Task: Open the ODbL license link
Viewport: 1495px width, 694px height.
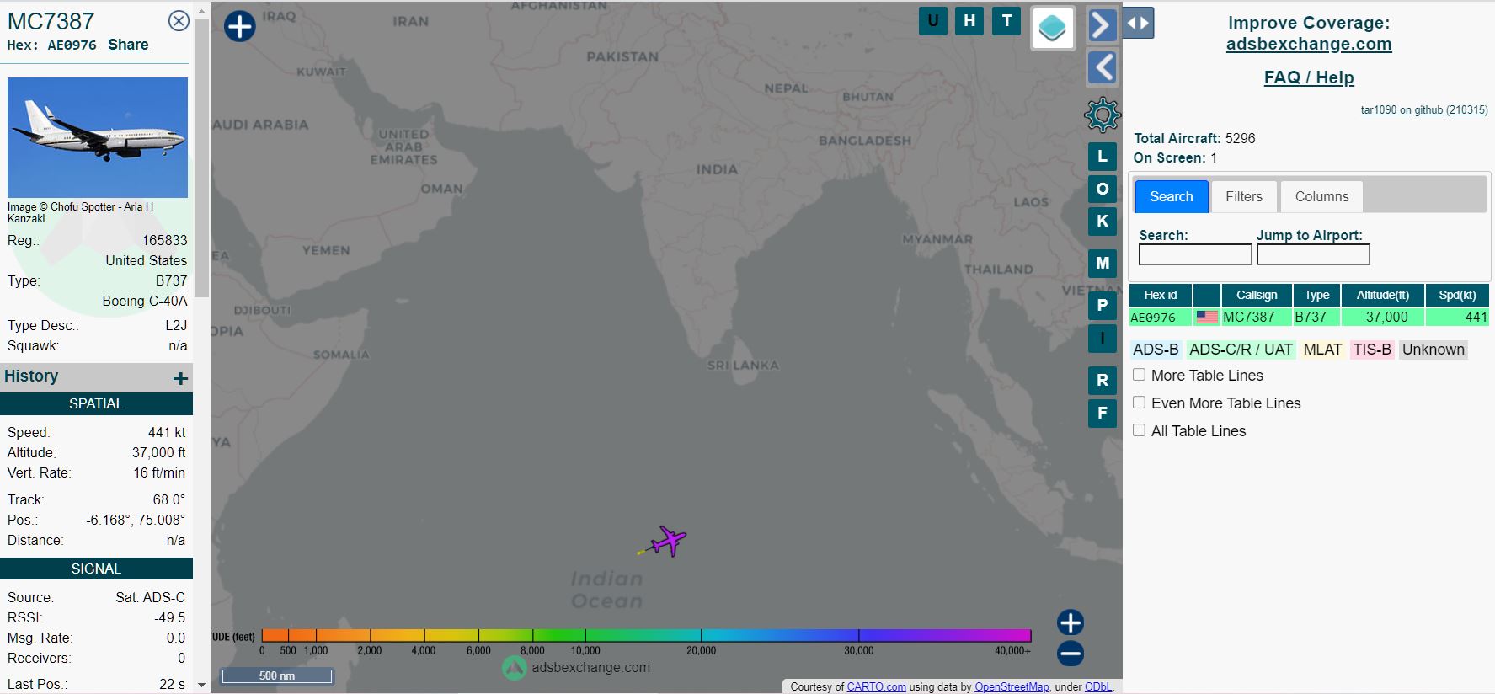Action: point(1097,687)
